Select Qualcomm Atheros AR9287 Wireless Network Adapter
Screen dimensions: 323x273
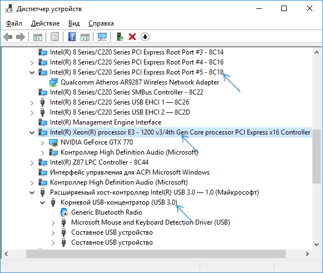click(x=140, y=82)
